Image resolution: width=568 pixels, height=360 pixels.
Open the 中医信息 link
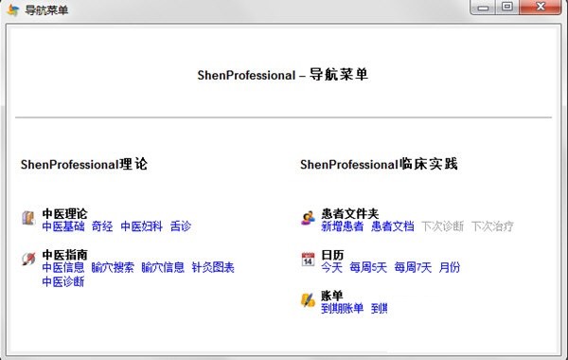point(63,267)
